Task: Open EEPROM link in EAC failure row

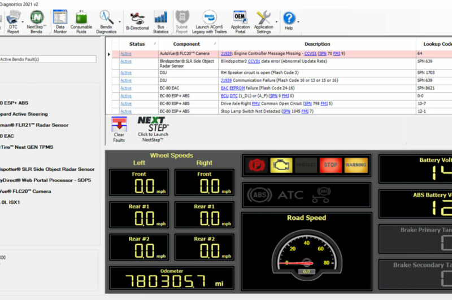Action: (237, 88)
